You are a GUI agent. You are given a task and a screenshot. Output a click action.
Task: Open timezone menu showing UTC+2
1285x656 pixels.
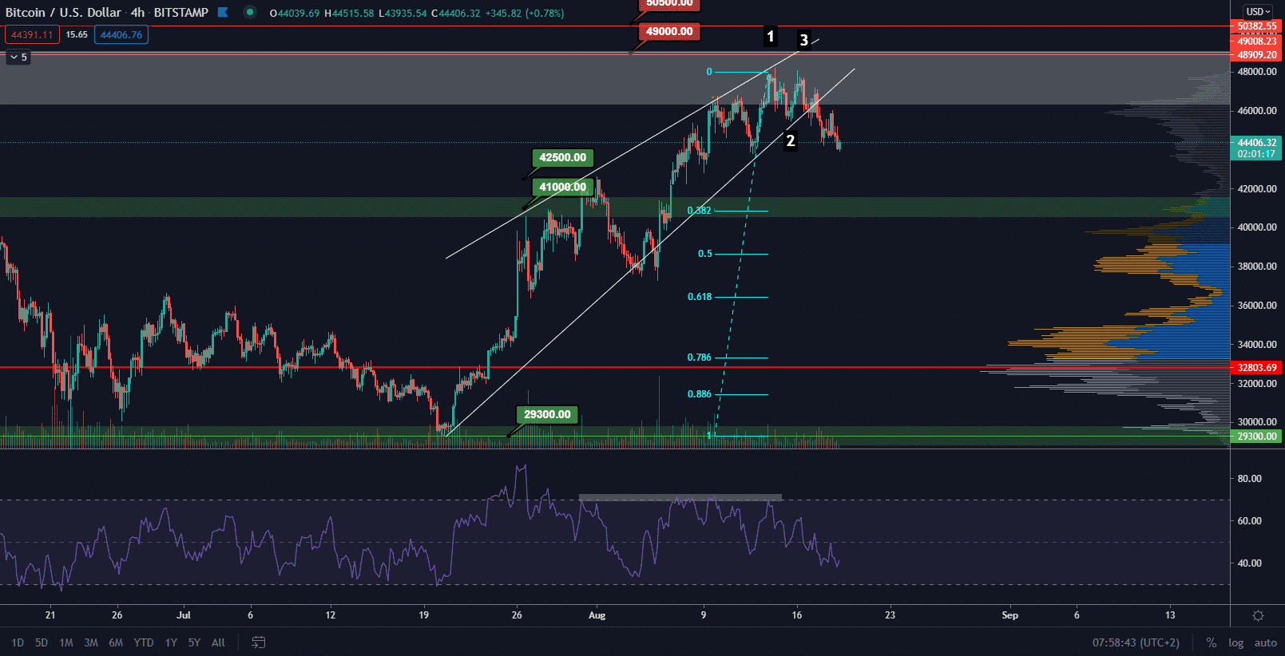[1136, 642]
